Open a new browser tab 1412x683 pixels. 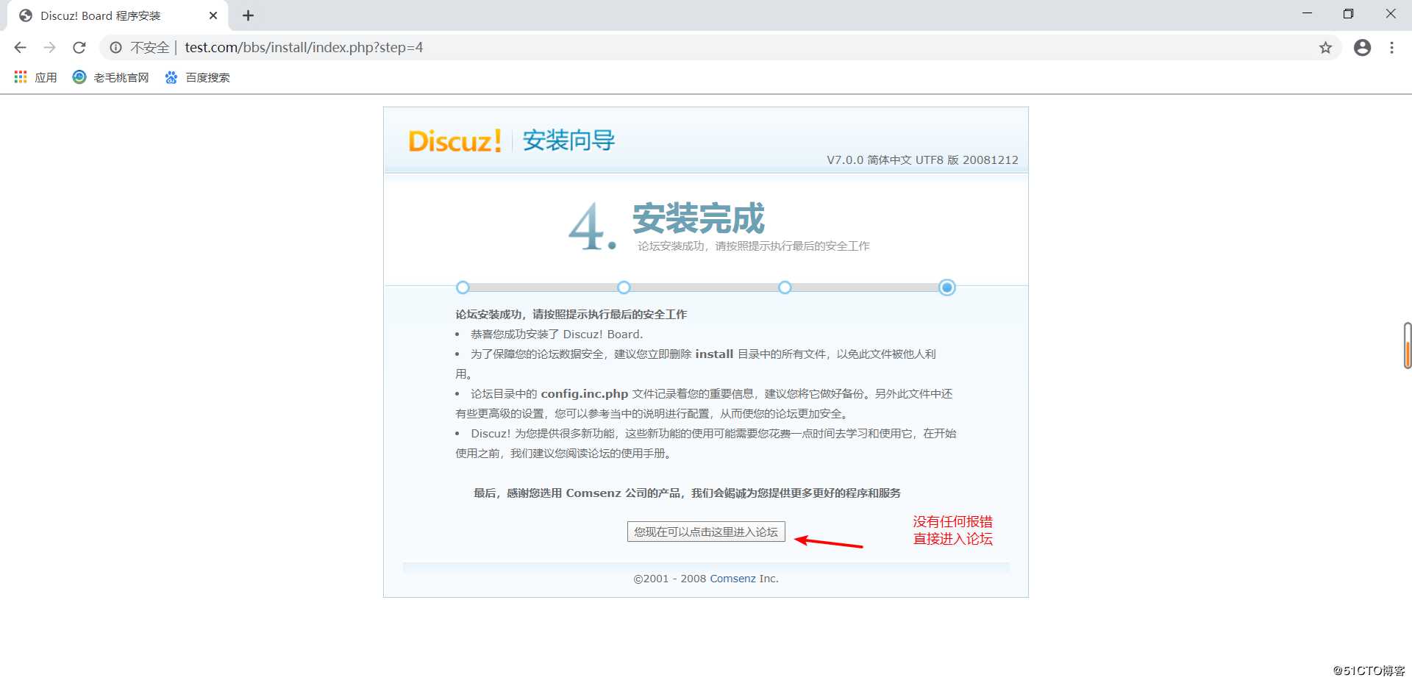click(x=248, y=15)
